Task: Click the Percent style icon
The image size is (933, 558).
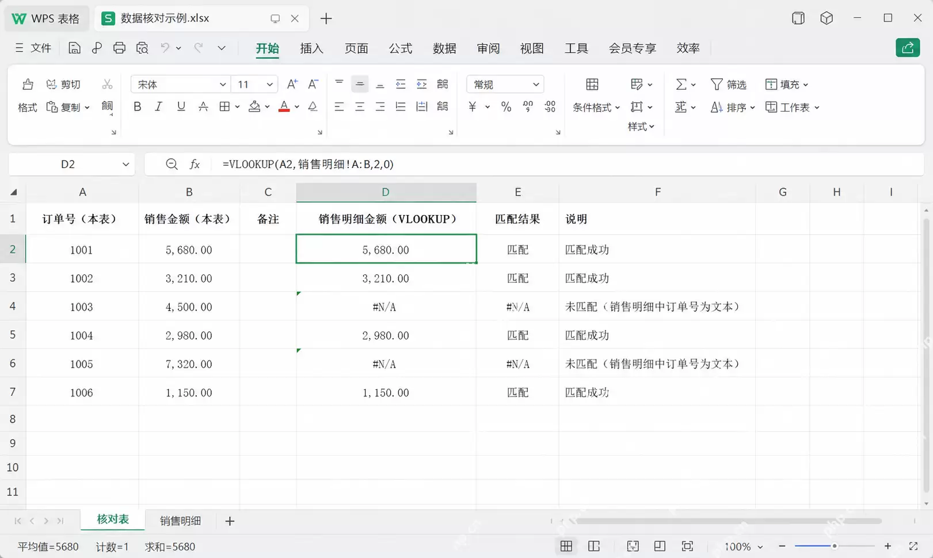Action: pyautogui.click(x=506, y=106)
